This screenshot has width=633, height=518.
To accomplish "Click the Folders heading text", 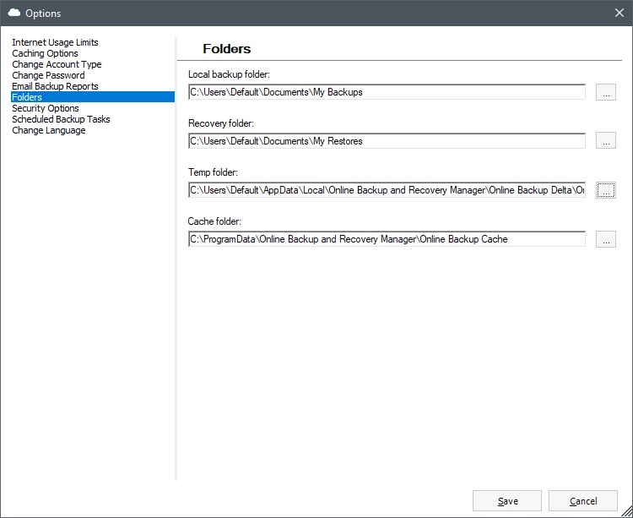I will [226, 48].
